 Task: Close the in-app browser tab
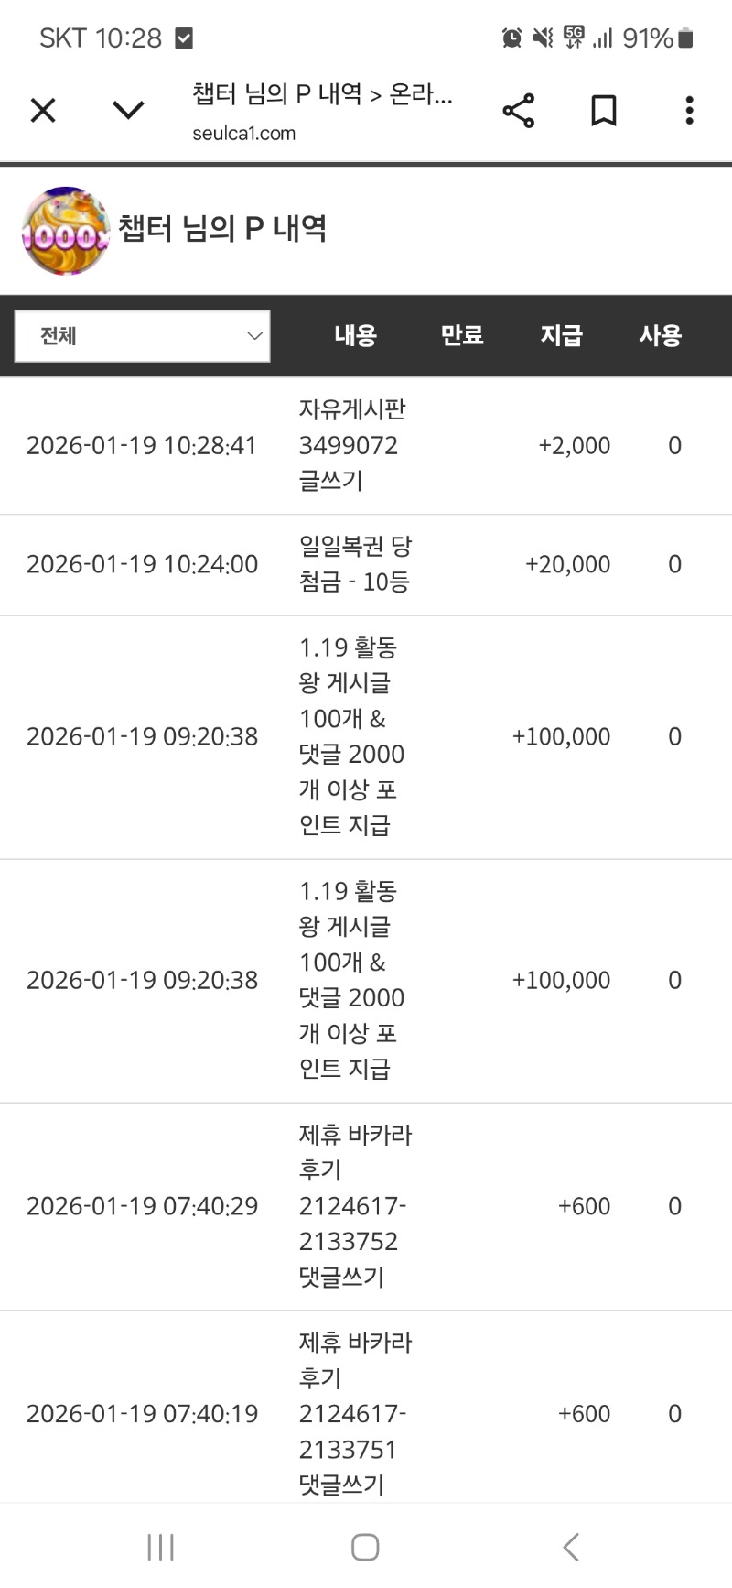coord(43,111)
